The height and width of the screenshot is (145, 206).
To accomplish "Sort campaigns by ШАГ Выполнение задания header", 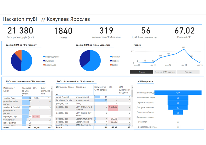I will [x=124, y=90].
